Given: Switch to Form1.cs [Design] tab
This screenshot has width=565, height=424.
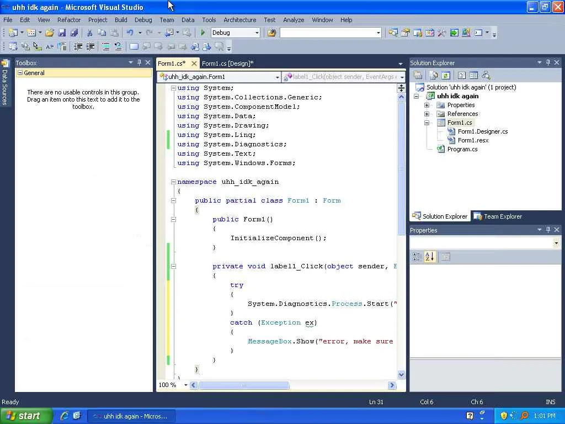Looking at the screenshot, I should [x=227, y=63].
